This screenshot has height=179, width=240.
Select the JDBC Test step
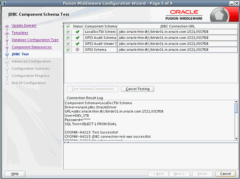point(20,54)
